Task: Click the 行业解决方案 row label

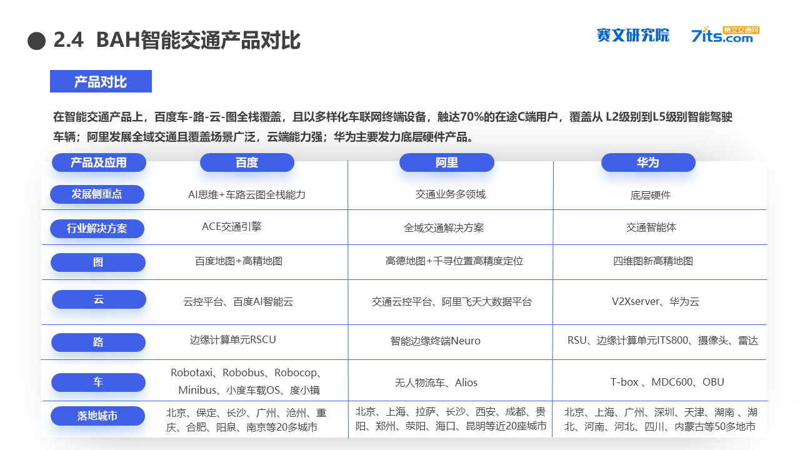Action: click(97, 229)
